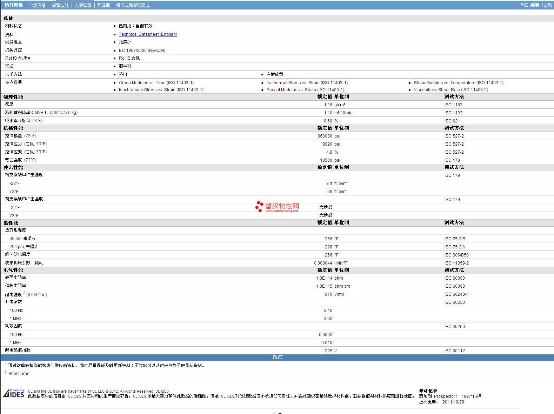554x414 pixels.
Task: Open Secant Modulus vs. Strain data
Action: pos(305,90)
